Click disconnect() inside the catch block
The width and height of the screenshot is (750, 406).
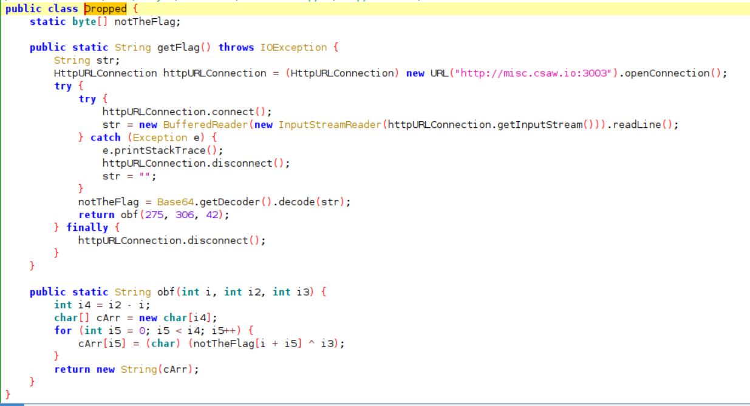tap(248, 163)
